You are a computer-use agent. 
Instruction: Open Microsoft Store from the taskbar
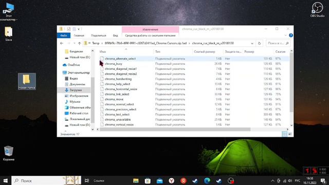click(x=148, y=180)
